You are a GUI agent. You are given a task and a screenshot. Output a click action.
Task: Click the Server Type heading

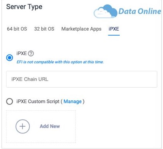tap(24, 7)
